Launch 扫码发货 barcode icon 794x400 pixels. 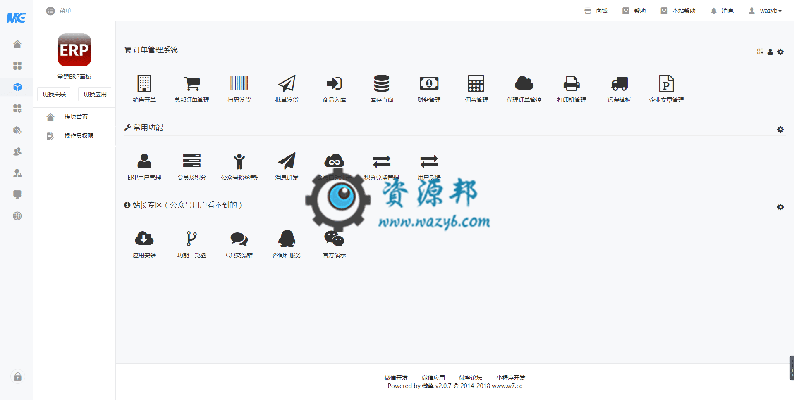tap(239, 83)
